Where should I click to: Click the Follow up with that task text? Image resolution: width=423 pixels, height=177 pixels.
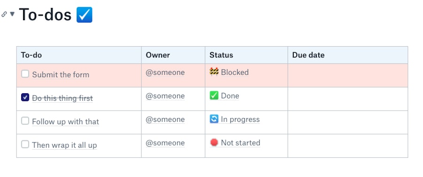(x=65, y=121)
